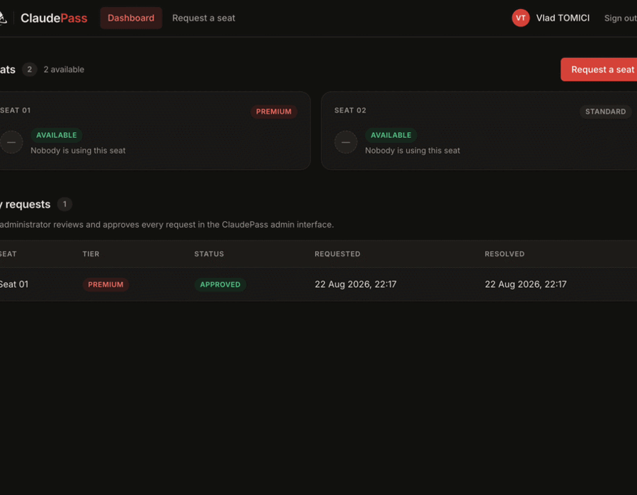Viewport: 637px width, 495px height.
Task: Click the SEAT 01 card heading
Action: coord(16,110)
